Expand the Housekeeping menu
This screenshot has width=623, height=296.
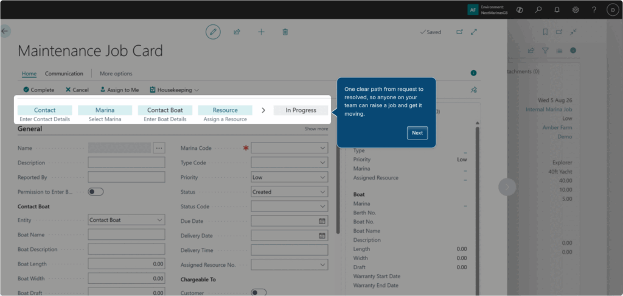[175, 90]
